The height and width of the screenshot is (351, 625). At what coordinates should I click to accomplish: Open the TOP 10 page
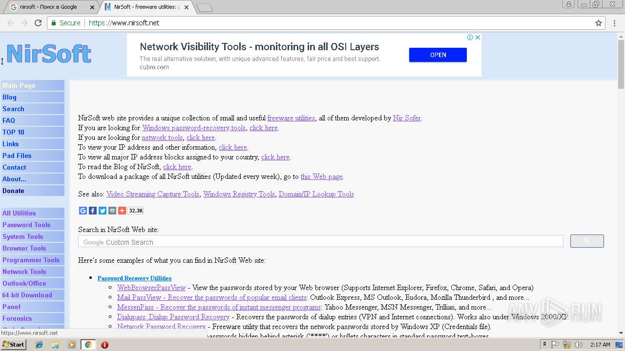(33, 132)
